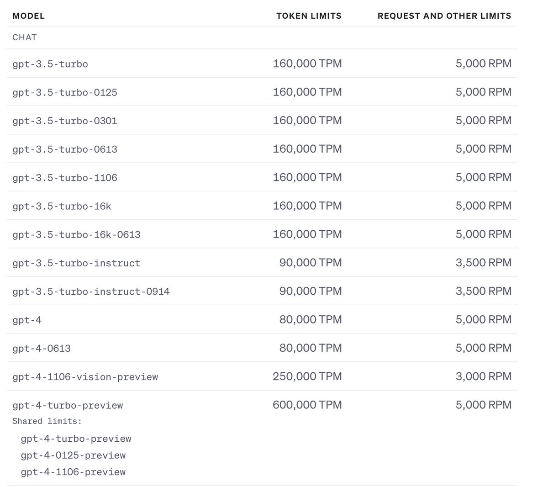Click the MODEL column header
This screenshot has height=487, width=548.
(x=28, y=16)
